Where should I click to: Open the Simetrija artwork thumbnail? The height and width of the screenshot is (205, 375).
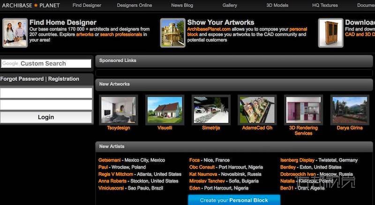point(210,110)
